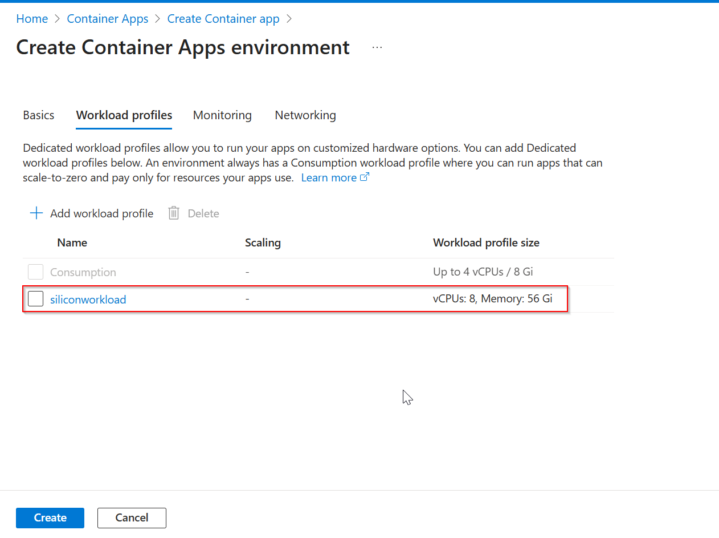Switch to the Basics tab
Viewport: 719px width, 538px height.
point(39,115)
